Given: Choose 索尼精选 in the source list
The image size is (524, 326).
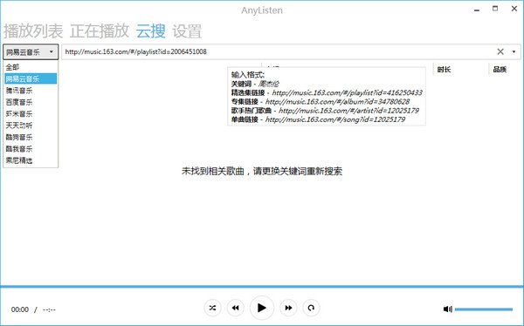Looking at the screenshot, I should (x=31, y=160).
